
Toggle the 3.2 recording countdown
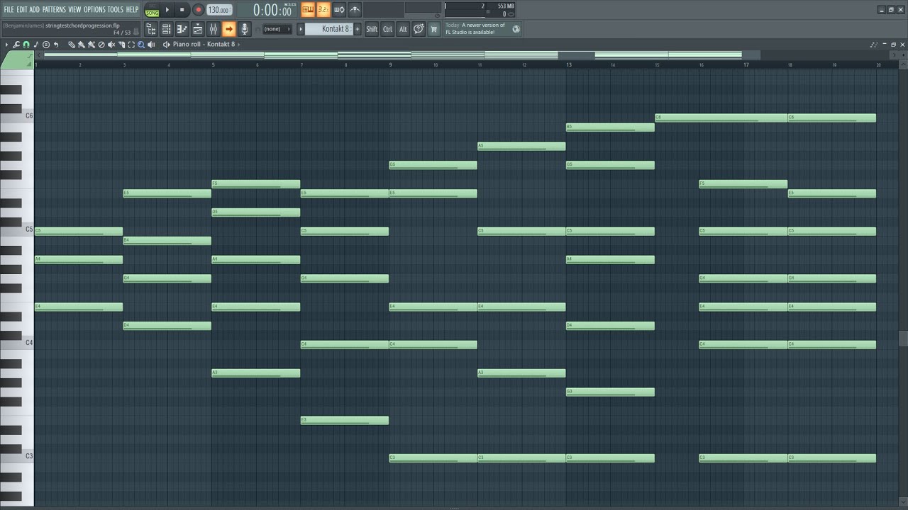323,10
